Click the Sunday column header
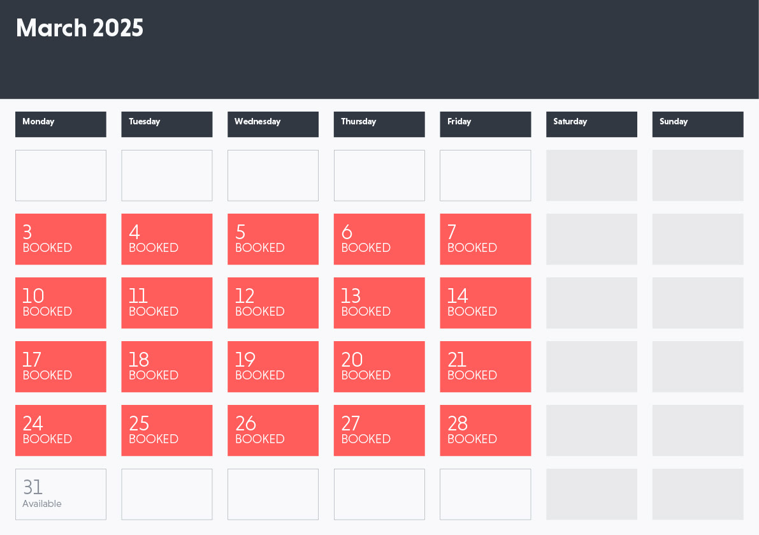 698,124
